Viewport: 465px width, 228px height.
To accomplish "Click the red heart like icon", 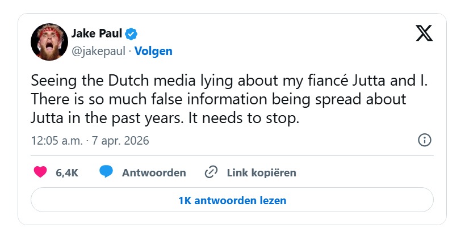I will 40,172.
